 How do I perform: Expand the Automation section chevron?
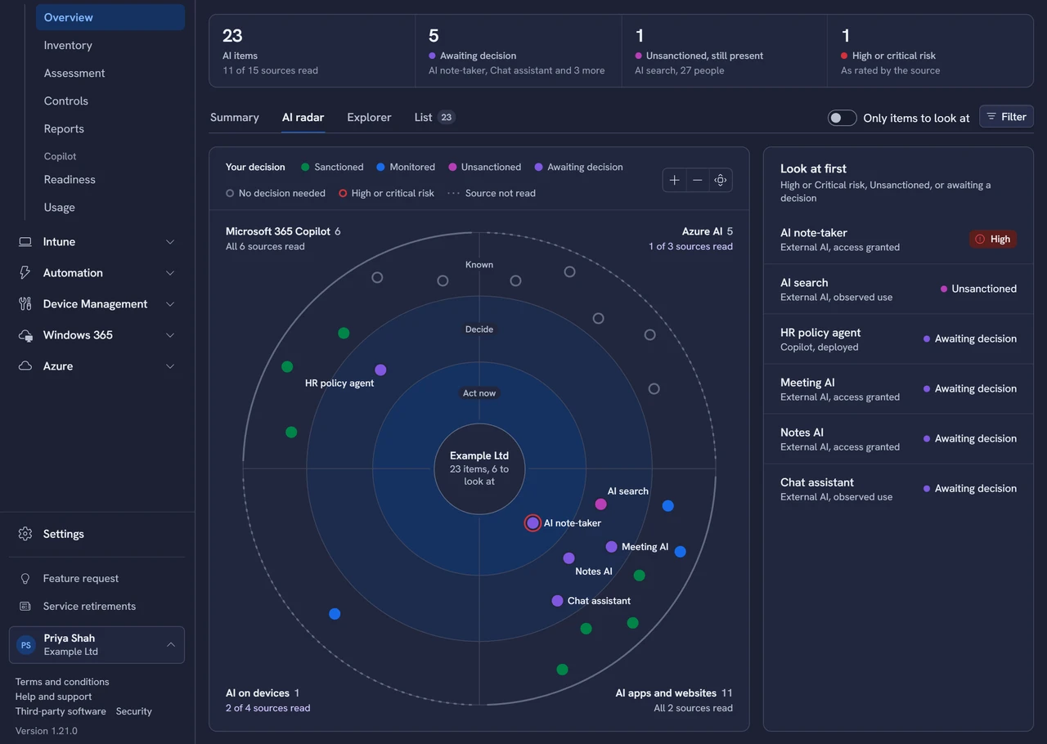170,273
